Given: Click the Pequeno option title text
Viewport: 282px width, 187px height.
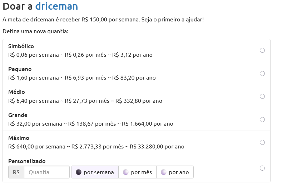Looking at the screenshot, I should 20,69.
